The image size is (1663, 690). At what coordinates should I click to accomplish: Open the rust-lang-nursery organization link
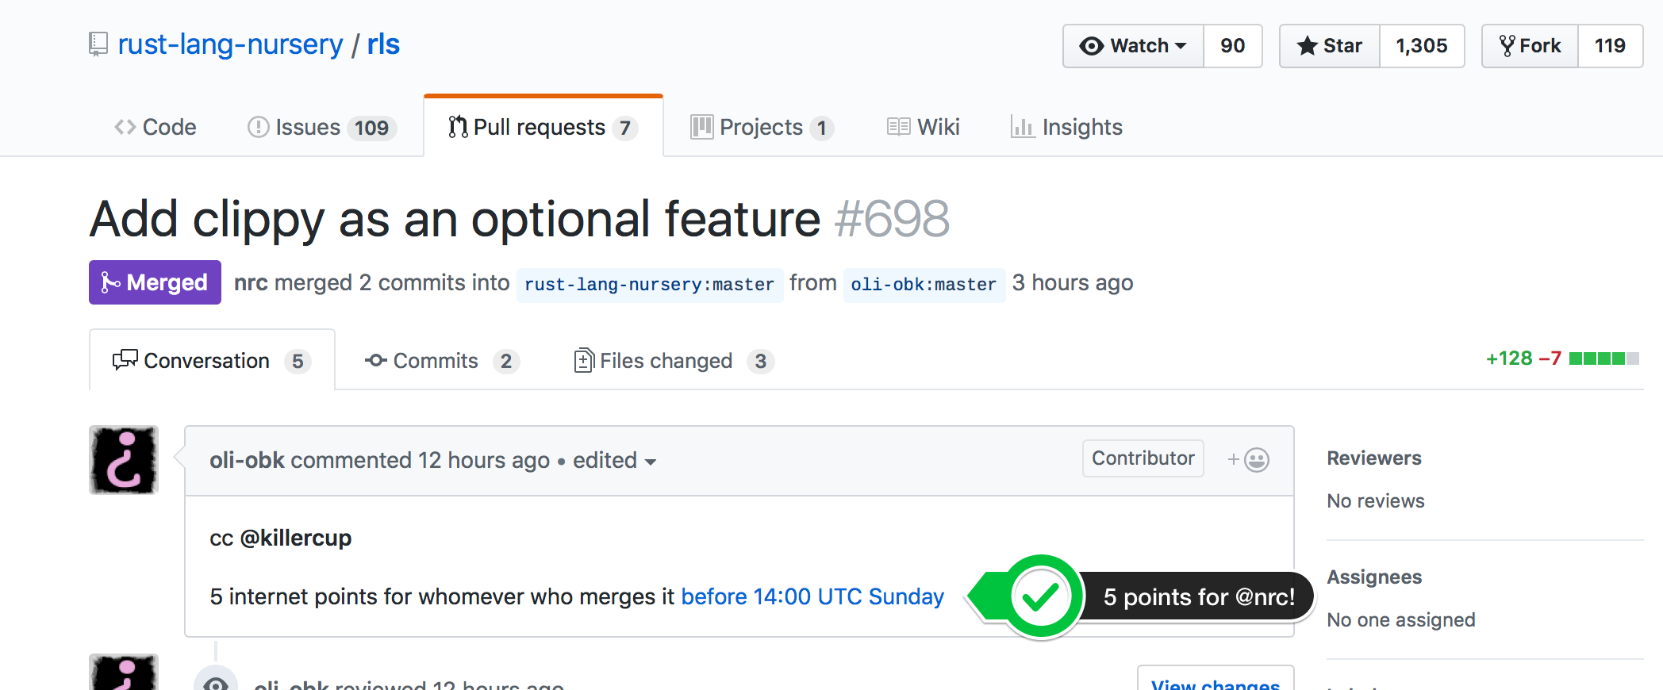click(x=230, y=44)
